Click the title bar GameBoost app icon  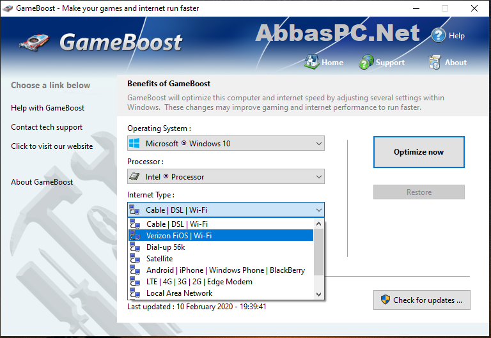(8, 8)
